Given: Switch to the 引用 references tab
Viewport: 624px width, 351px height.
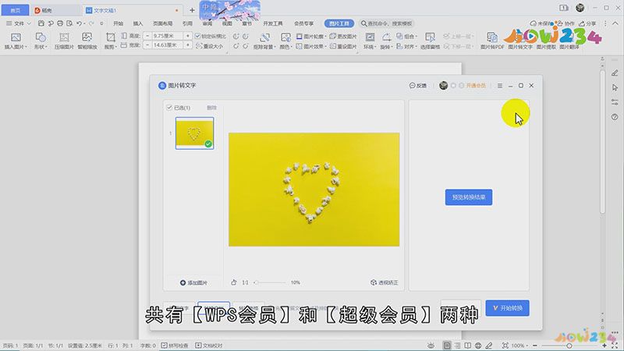Looking at the screenshot, I should click(x=187, y=23).
